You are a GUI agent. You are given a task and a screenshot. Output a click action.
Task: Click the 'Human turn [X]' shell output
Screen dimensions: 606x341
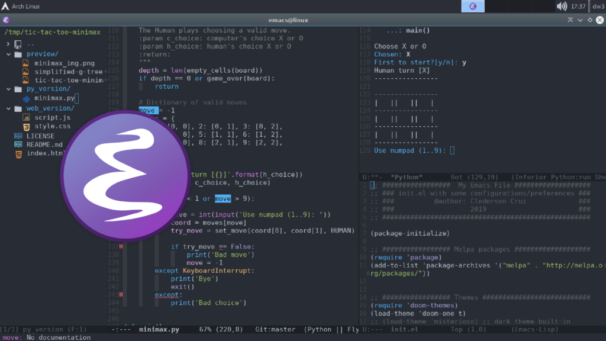[402, 70]
